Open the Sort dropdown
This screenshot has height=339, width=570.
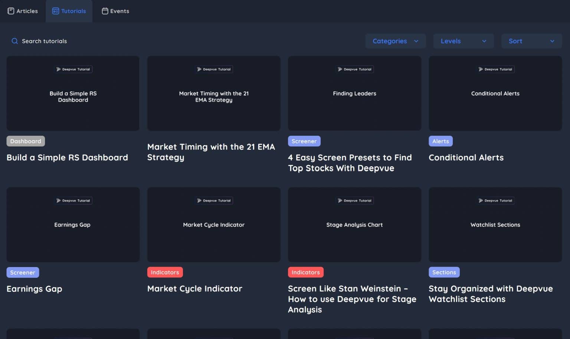(x=531, y=41)
